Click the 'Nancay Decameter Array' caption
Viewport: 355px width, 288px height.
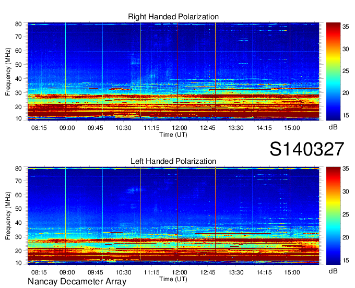[x=77, y=282]
